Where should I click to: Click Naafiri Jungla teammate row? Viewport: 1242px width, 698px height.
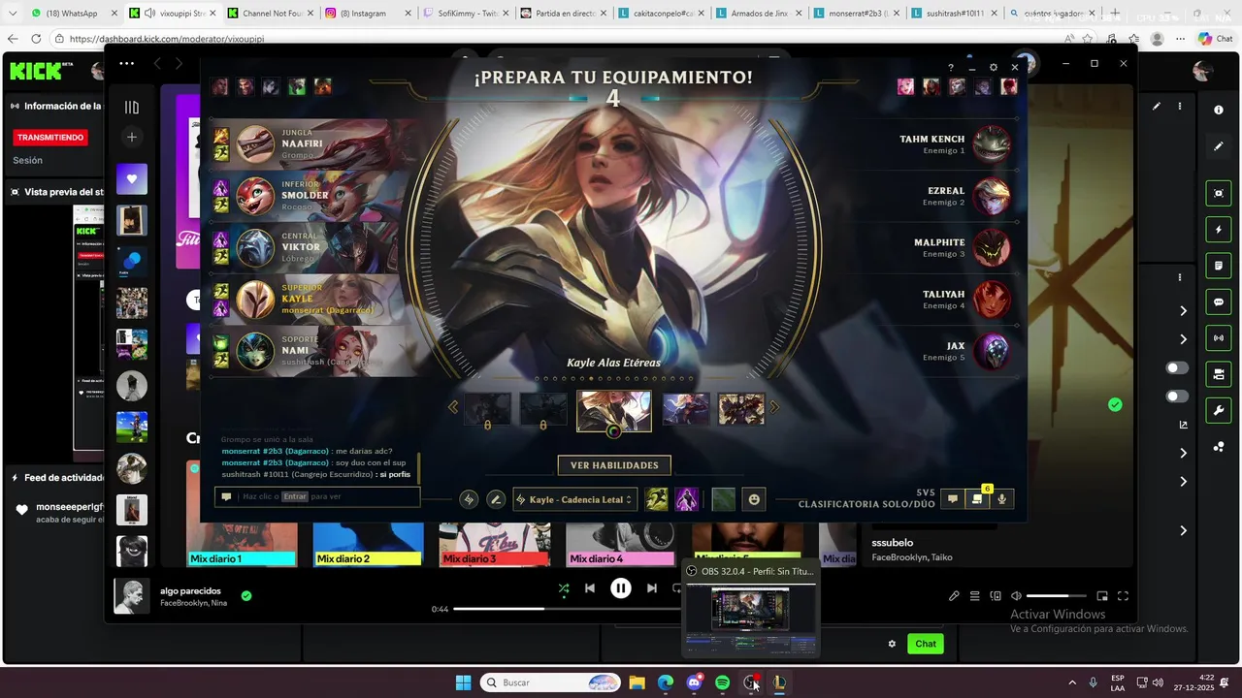pos(313,144)
